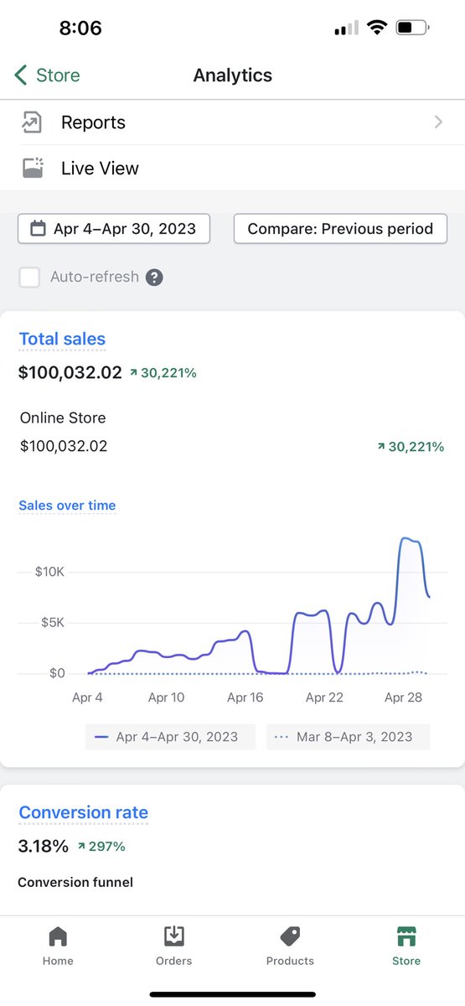Toggle the Mar 8–Apr 3 legend series
465x1006 pixels.
[x=349, y=737]
